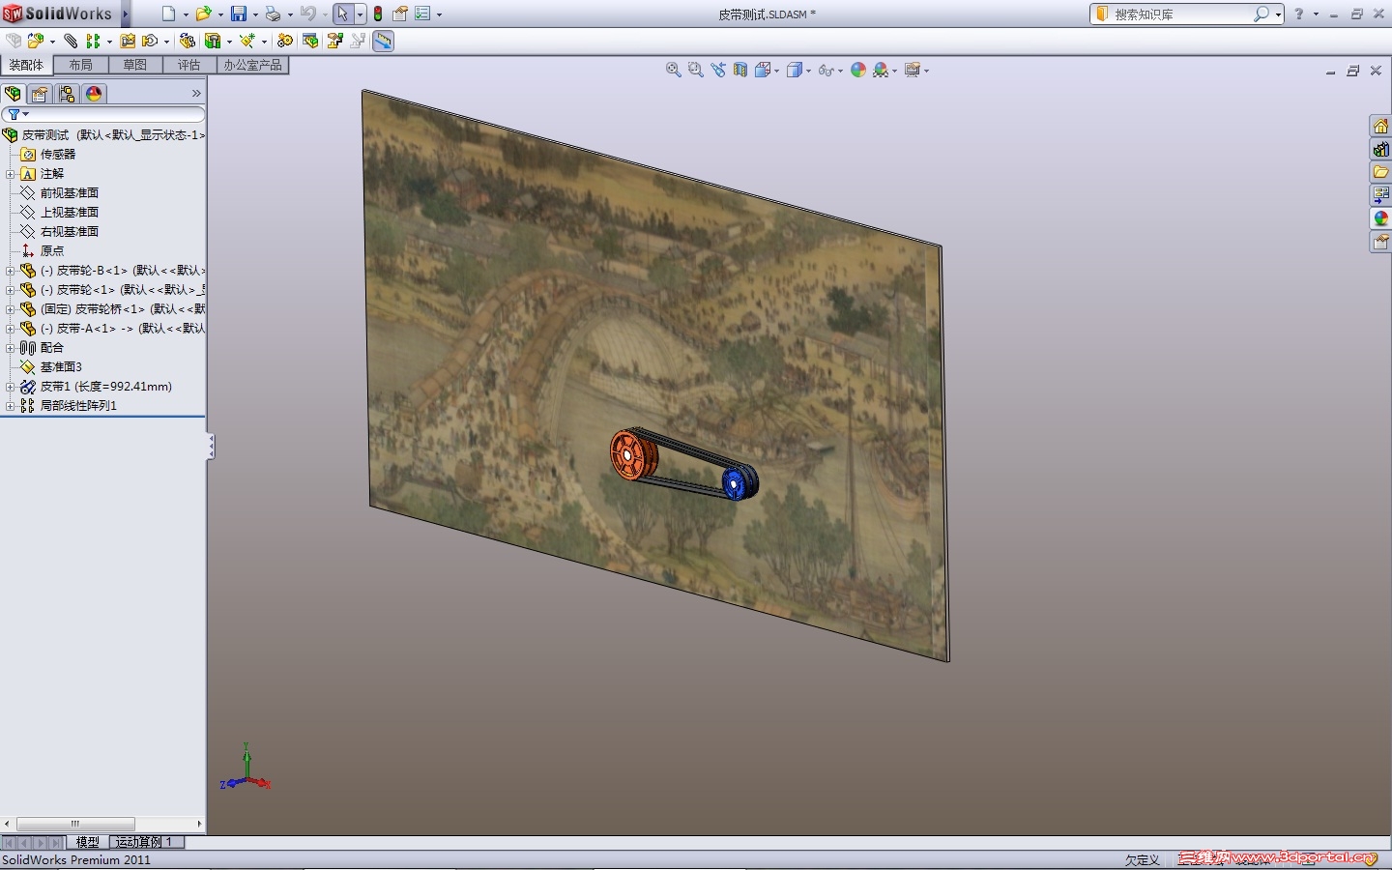Create a new document with the New icon
This screenshot has width=1392, height=870.
coord(168,14)
